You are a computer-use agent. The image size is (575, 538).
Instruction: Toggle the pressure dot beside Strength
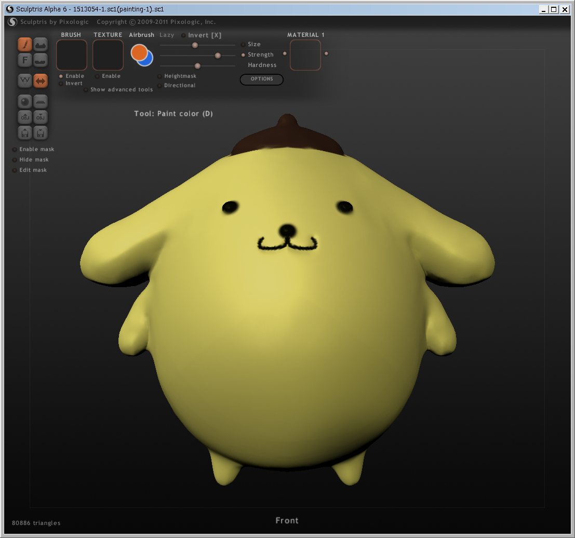[243, 55]
